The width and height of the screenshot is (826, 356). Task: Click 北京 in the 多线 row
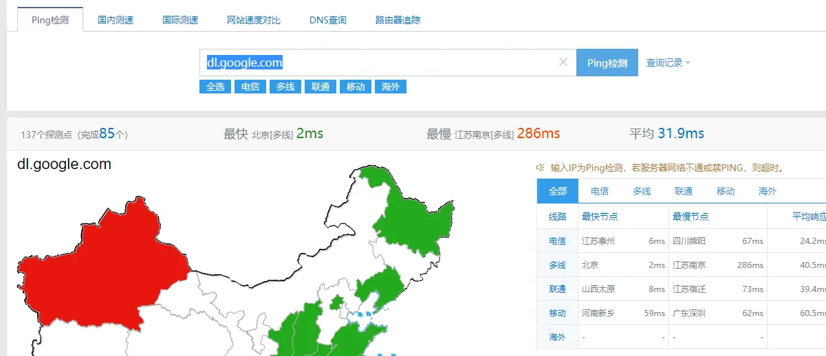[591, 265]
